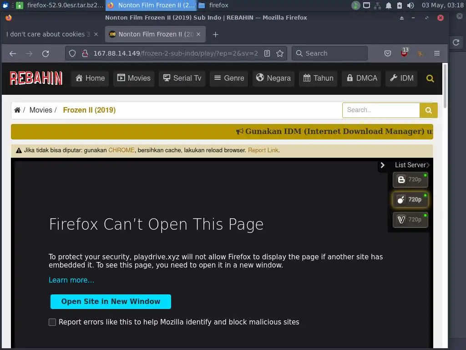Click the URL address bar text

tap(175, 53)
